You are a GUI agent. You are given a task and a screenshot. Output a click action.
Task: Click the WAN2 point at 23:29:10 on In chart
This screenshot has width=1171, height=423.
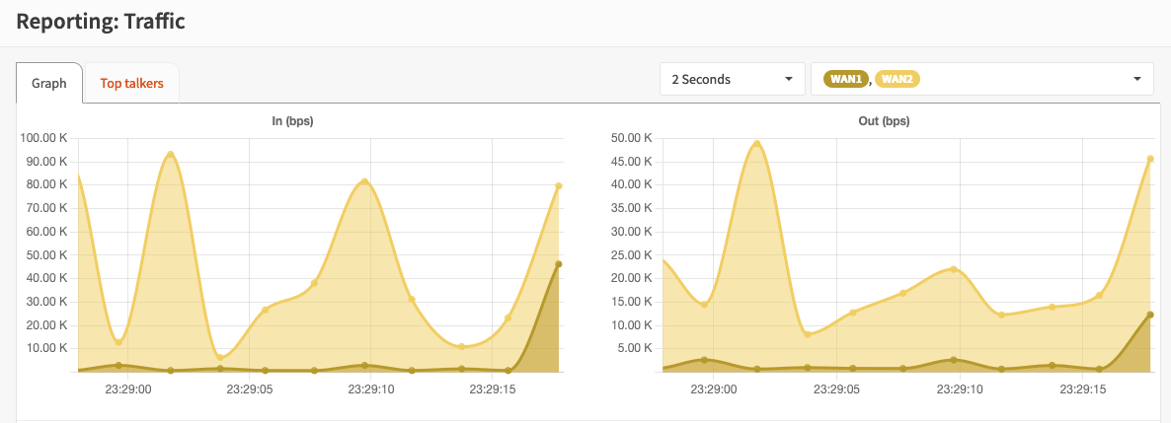tap(364, 181)
